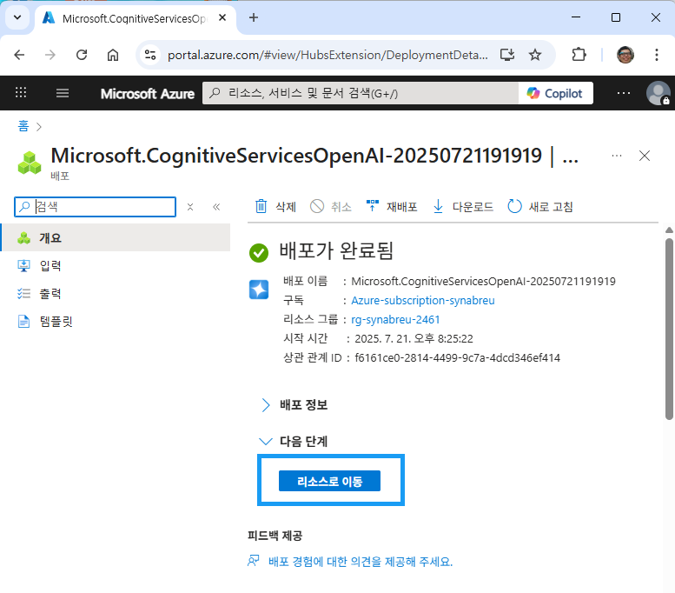Screen dimensions: 675x593
Task: Click the green deployment cubes icon
Action: 30,163
